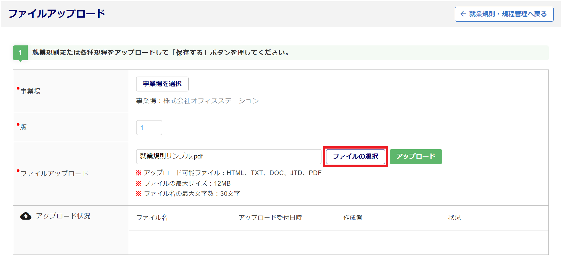Click the note listing uploadable file types
The image size is (562, 261).
pos(232,173)
